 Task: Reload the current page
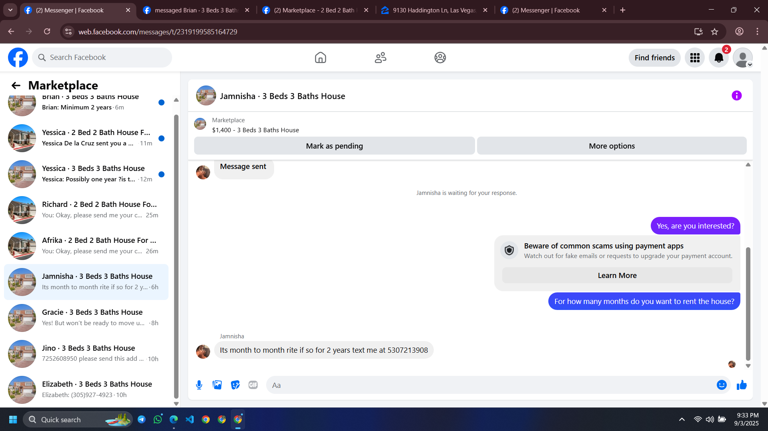[x=47, y=32]
